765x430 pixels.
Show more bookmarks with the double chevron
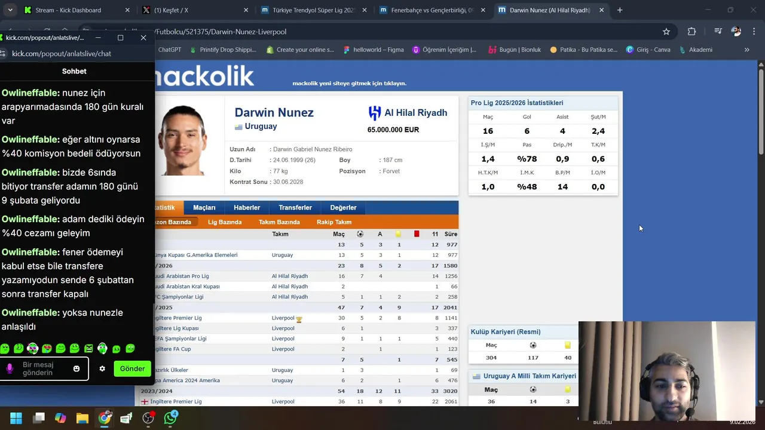746,50
